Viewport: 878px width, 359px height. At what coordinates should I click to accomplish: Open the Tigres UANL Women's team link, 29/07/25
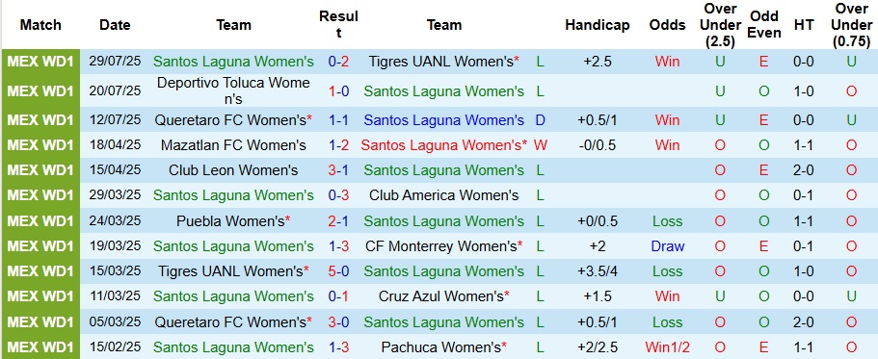[440, 62]
